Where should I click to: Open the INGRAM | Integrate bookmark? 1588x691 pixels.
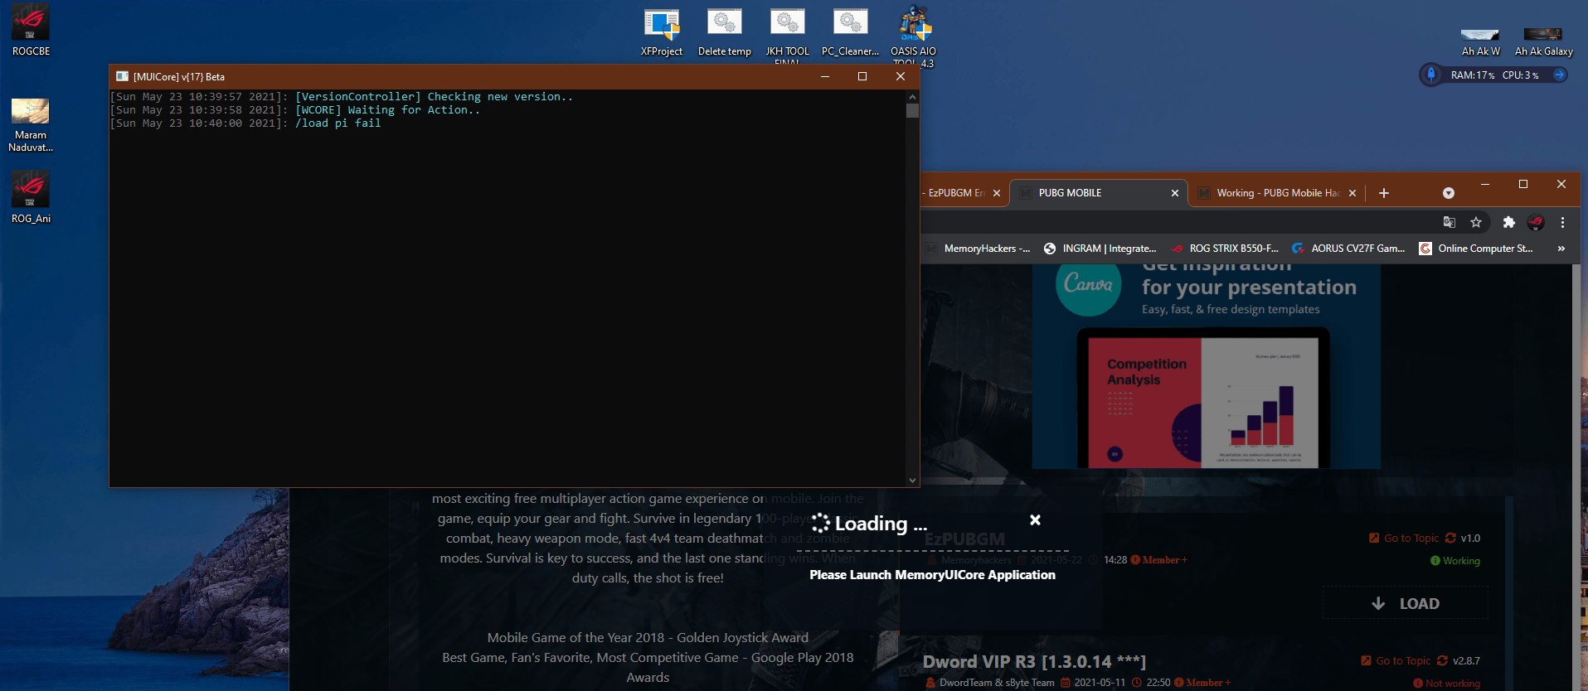pyautogui.click(x=1100, y=249)
